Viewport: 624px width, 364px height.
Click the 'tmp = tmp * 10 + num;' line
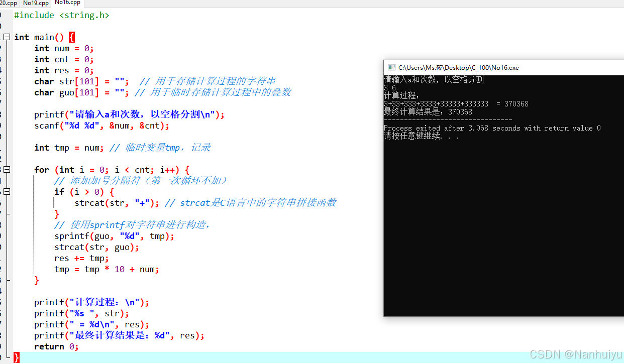point(107,269)
